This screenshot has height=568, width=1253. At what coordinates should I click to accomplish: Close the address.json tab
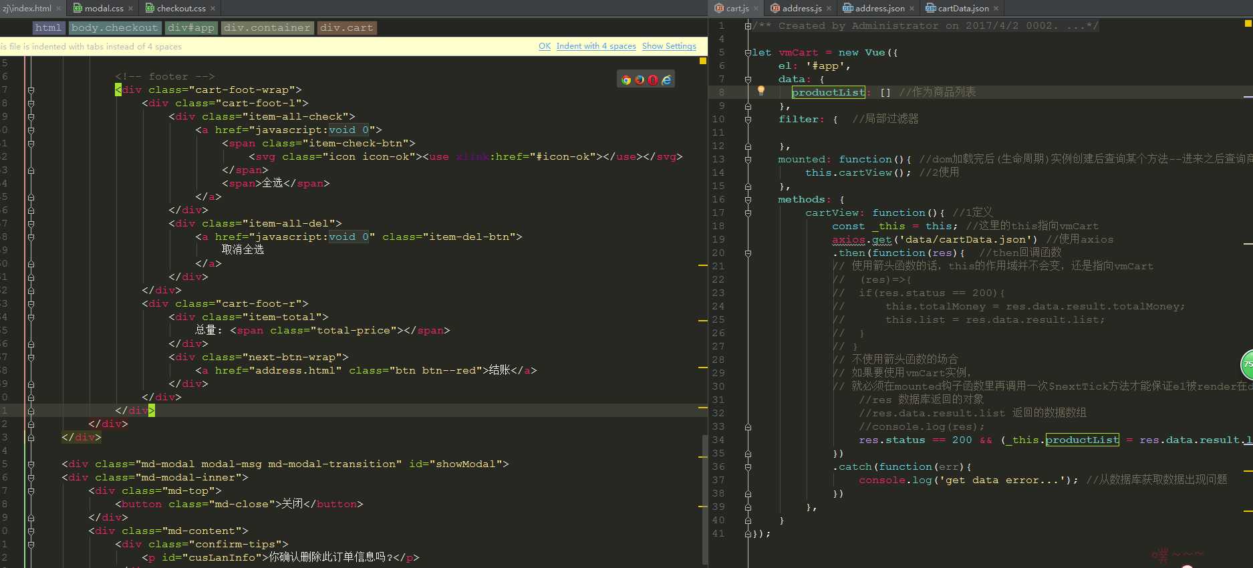pyautogui.click(x=912, y=8)
